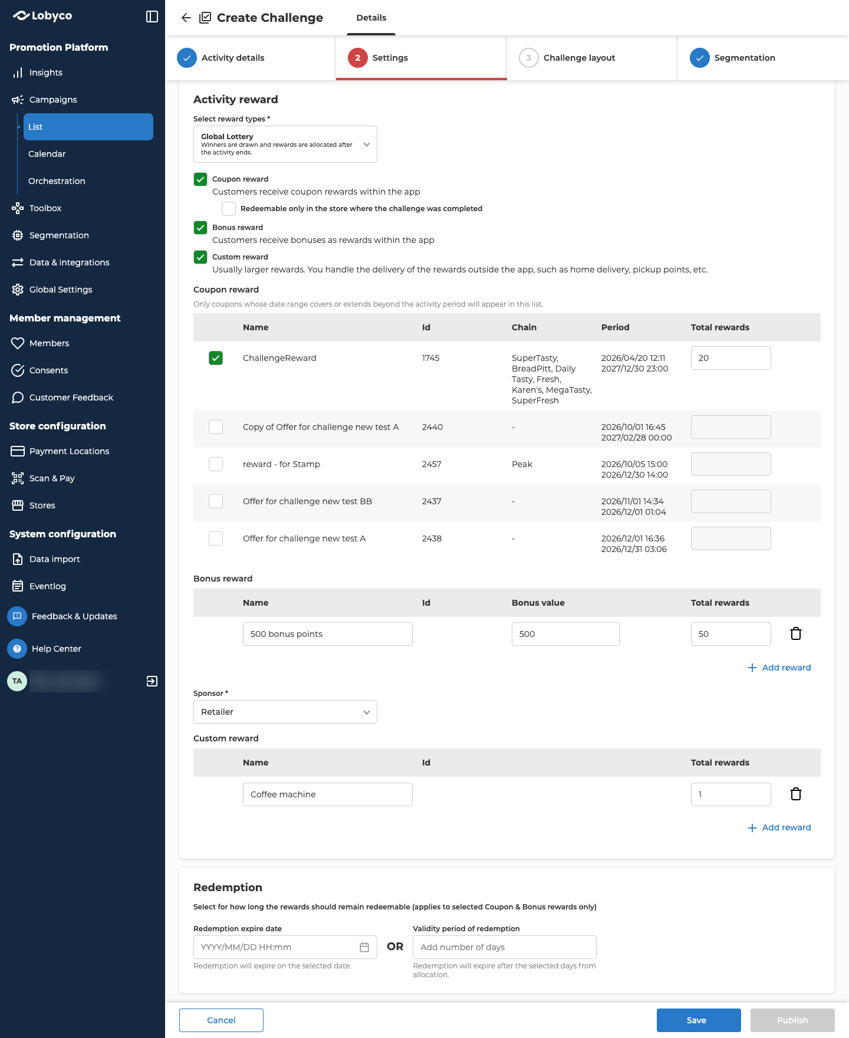
Task: Untick the Coupon reward checkbox
Action: coord(200,179)
